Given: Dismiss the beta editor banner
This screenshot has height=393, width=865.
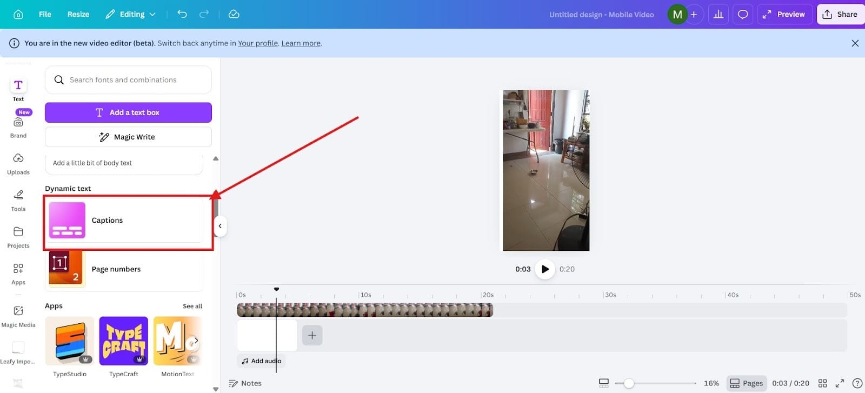Looking at the screenshot, I should (855, 43).
